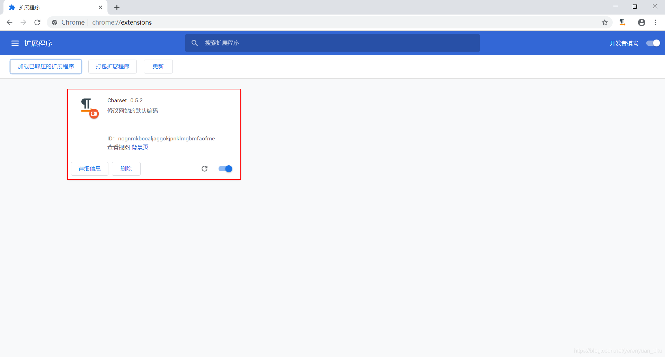This screenshot has width=665, height=357.
Task: Turn off the Charset extension toggle
Action: [225, 169]
